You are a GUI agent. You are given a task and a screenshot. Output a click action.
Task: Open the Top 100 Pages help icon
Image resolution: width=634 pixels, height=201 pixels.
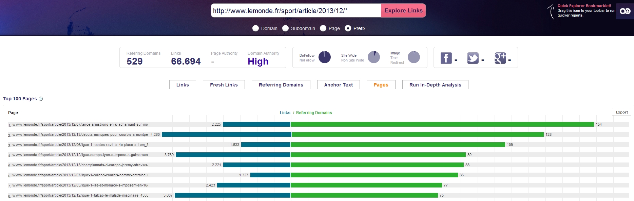[41, 99]
